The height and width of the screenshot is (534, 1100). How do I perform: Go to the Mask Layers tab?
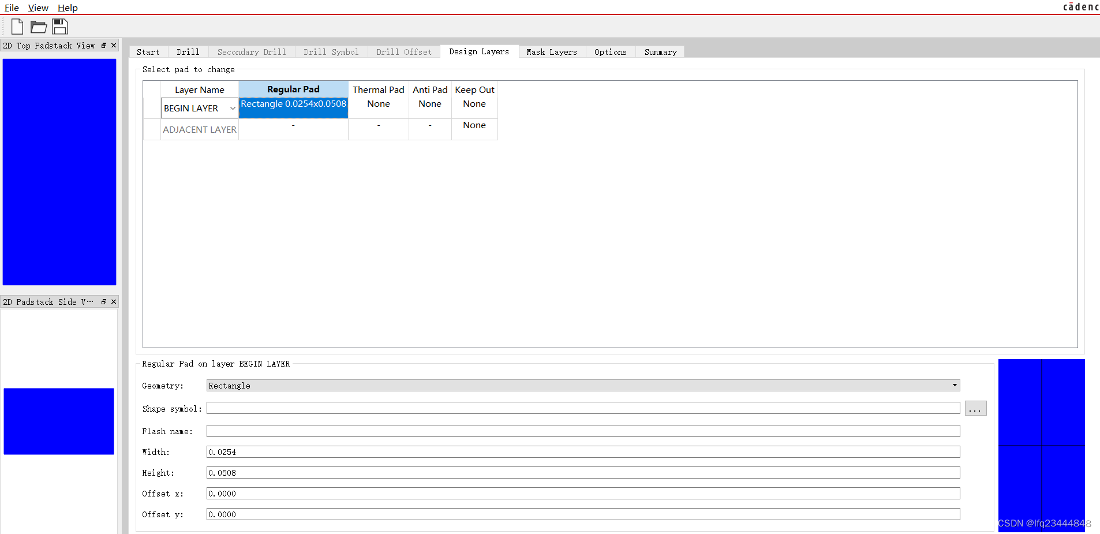click(x=552, y=52)
